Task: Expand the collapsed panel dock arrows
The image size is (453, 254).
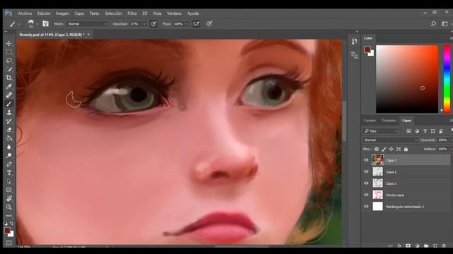Action: (357, 32)
